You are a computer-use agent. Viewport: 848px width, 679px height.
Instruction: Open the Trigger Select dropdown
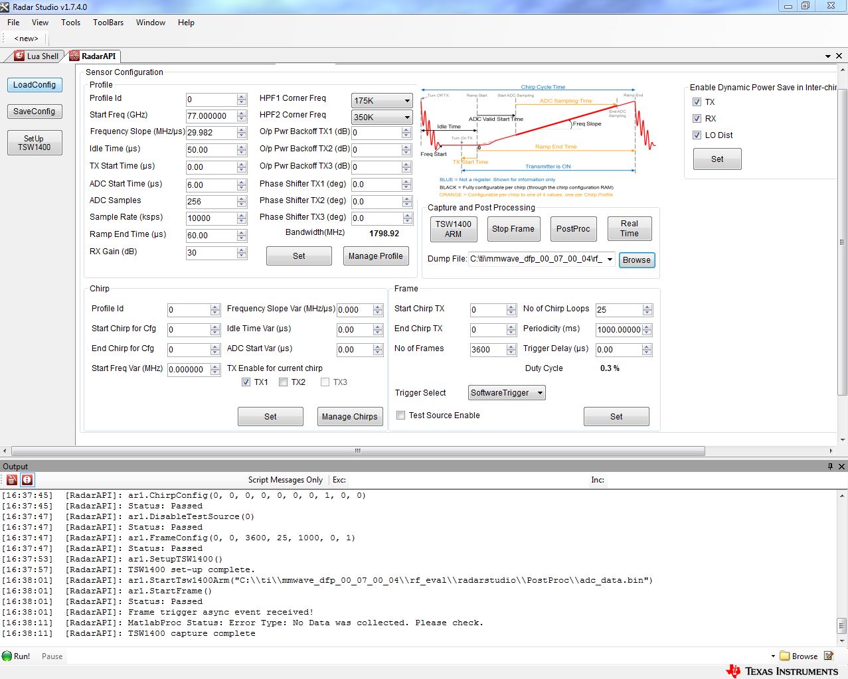[x=540, y=393]
